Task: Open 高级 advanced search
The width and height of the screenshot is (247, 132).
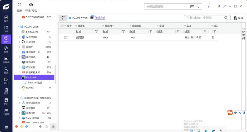Action: click(239, 18)
